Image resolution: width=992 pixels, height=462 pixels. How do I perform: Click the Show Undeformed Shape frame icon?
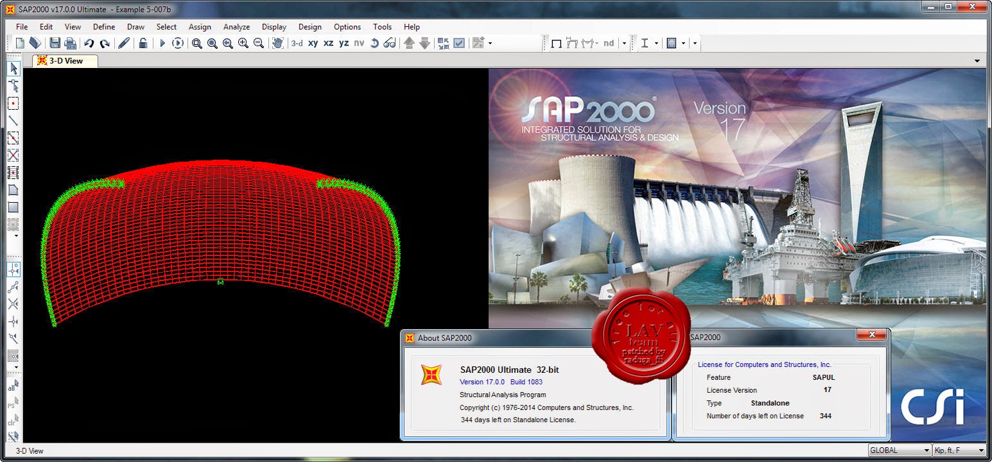pos(557,43)
